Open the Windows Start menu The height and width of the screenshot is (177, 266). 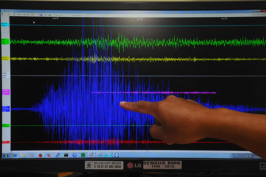click(6, 155)
